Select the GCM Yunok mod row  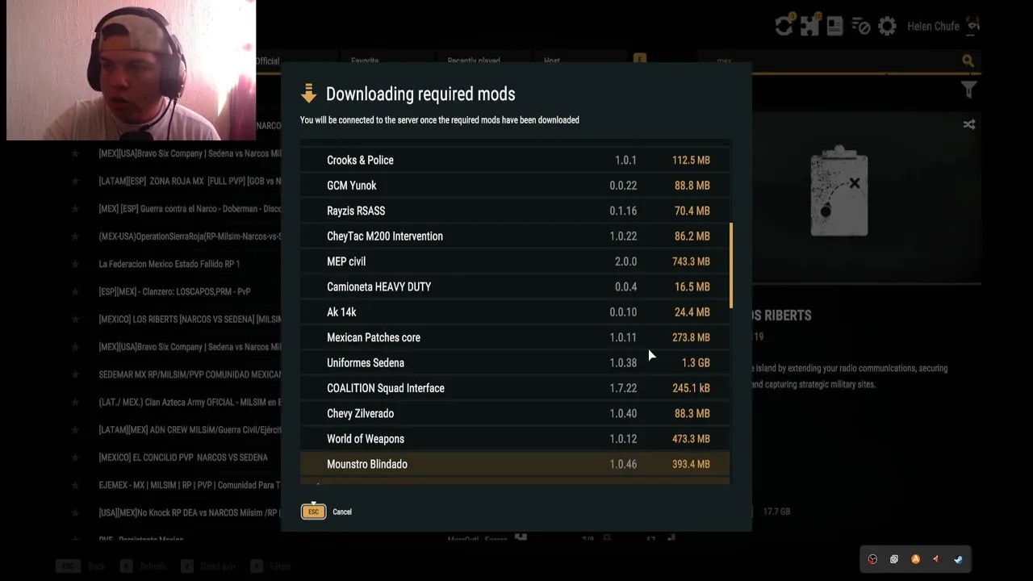515,186
